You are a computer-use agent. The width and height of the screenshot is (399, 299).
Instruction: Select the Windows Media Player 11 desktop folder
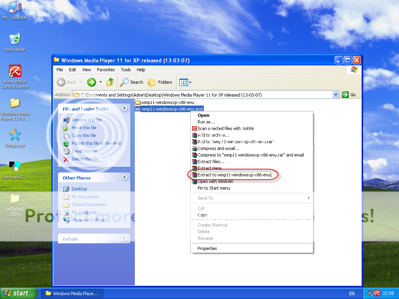15,109
